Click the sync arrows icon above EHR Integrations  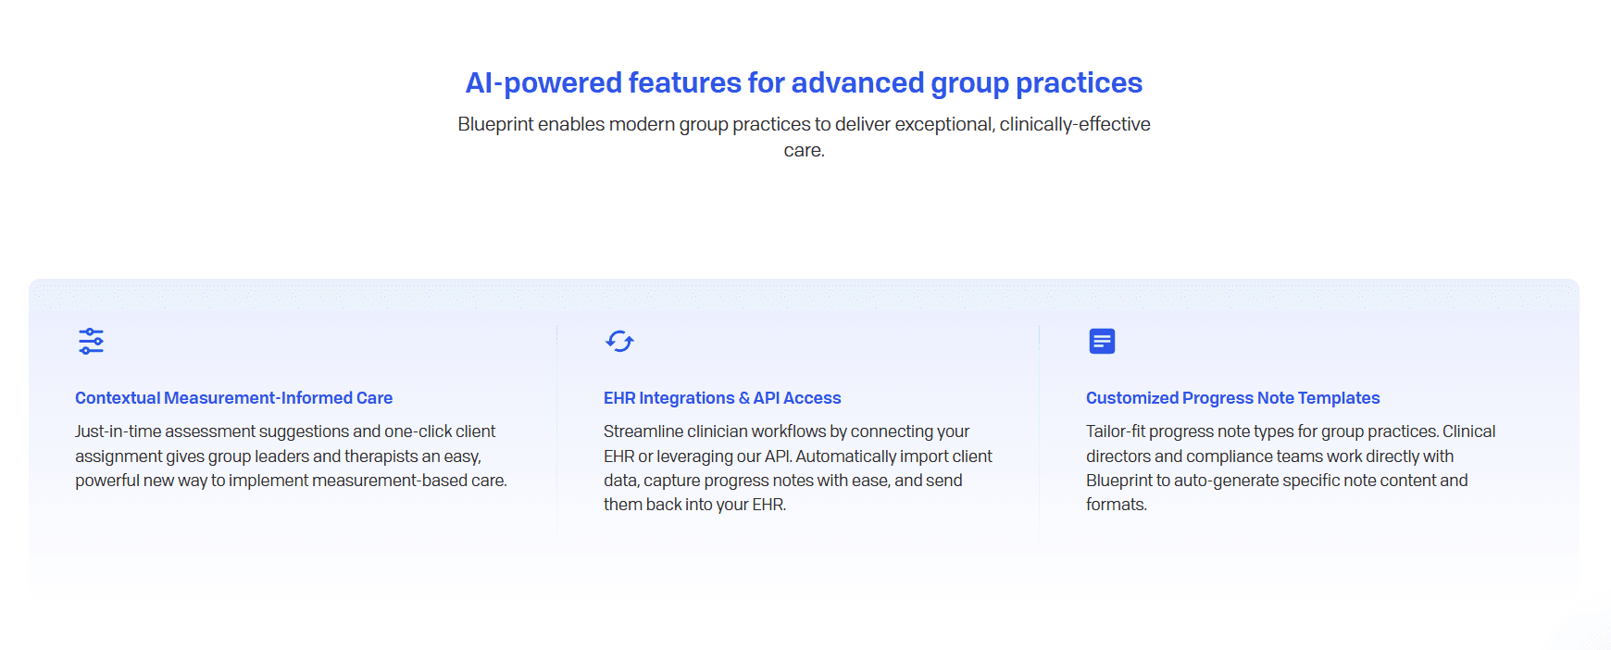[619, 342]
